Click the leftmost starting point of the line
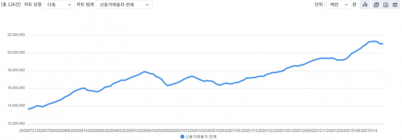Viewport: 402px width, 140px height. pyautogui.click(x=28, y=109)
